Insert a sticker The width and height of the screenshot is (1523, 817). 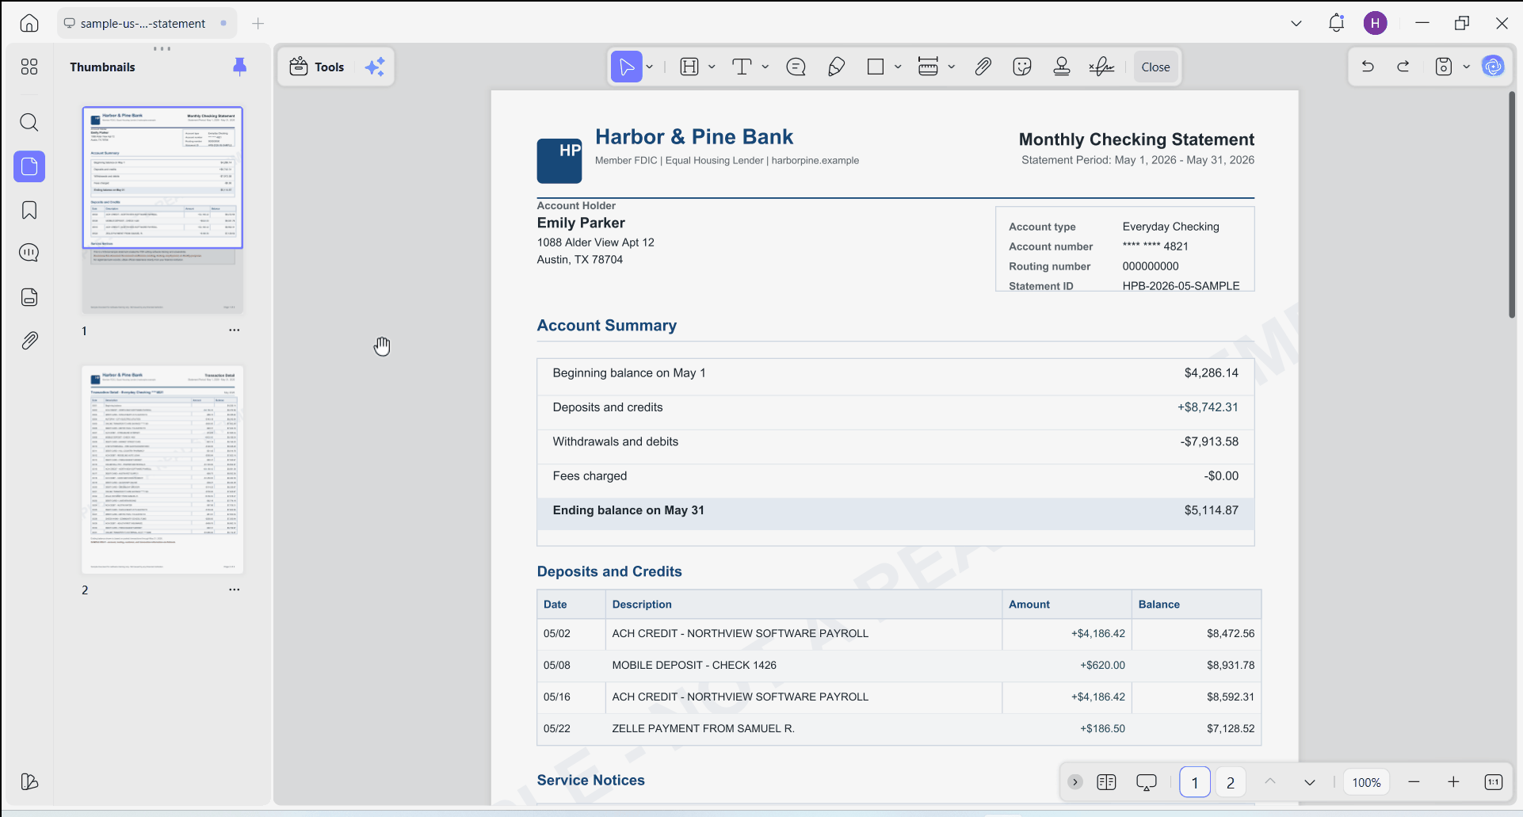[1022, 67]
